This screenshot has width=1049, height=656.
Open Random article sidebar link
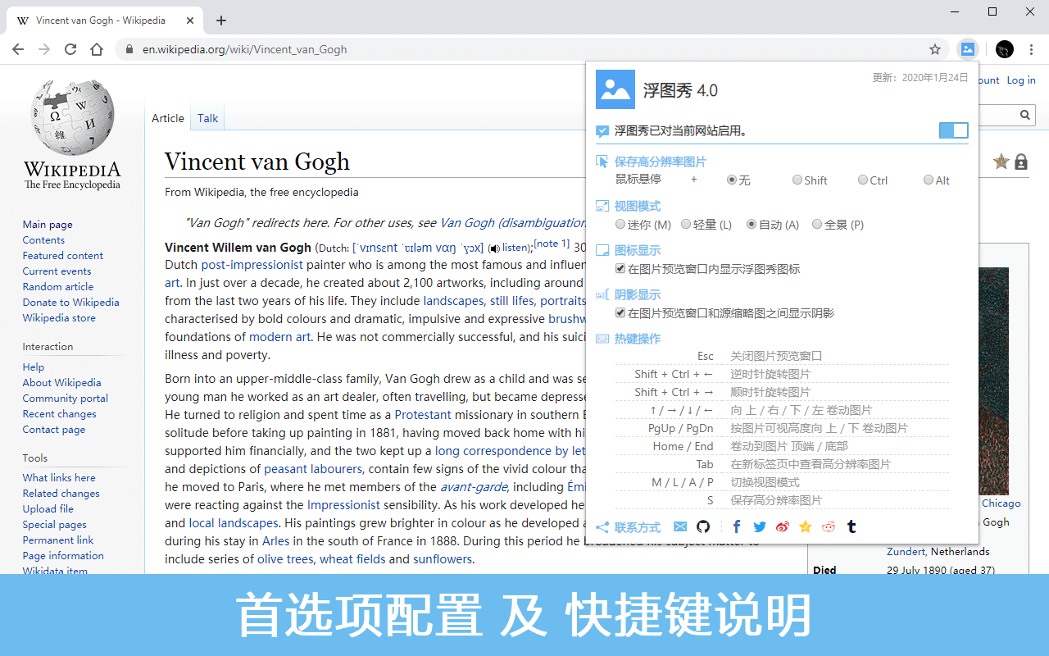pyautogui.click(x=58, y=286)
